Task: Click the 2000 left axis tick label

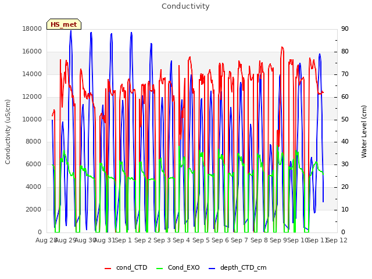Action: tap(34, 209)
